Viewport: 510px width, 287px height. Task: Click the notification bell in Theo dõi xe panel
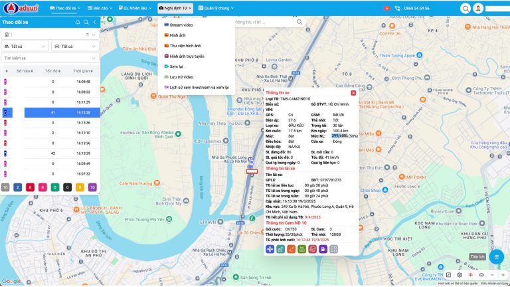point(78,22)
